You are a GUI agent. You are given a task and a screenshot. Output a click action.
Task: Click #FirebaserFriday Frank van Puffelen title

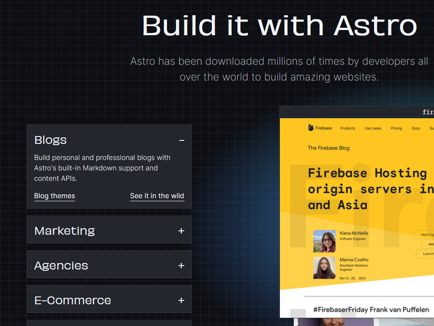371,309
